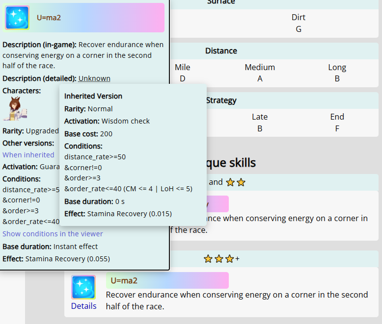
Task: Click the 'Mile' distance label
Action: [x=183, y=67]
